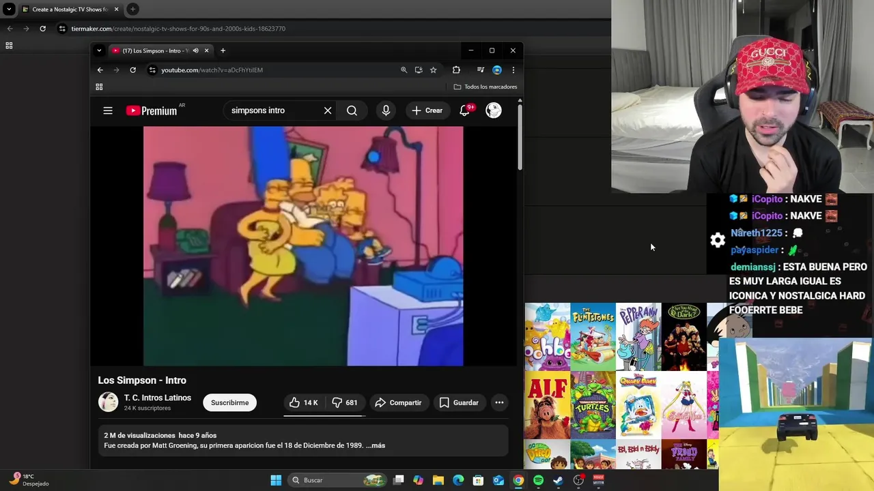Open OBS Studio from taskbar
This screenshot has height=491, width=874.
(578, 480)
